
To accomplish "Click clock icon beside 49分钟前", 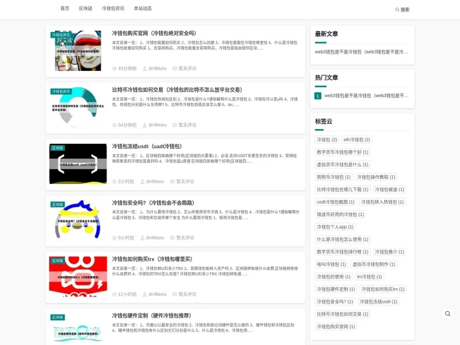I will (114, 68).
